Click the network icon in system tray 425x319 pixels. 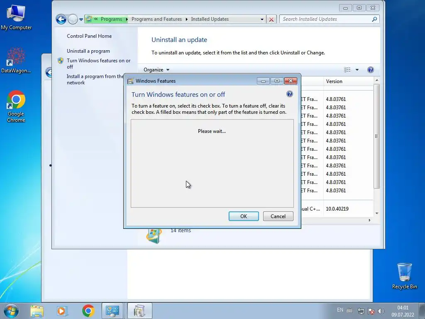point(361,311)
